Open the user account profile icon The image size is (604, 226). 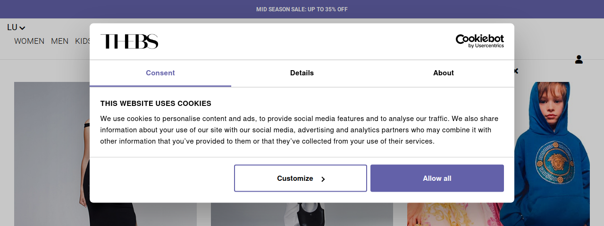579,59
